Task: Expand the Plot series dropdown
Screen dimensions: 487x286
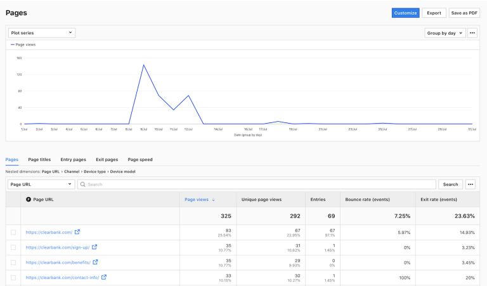Action: [41, 33]
